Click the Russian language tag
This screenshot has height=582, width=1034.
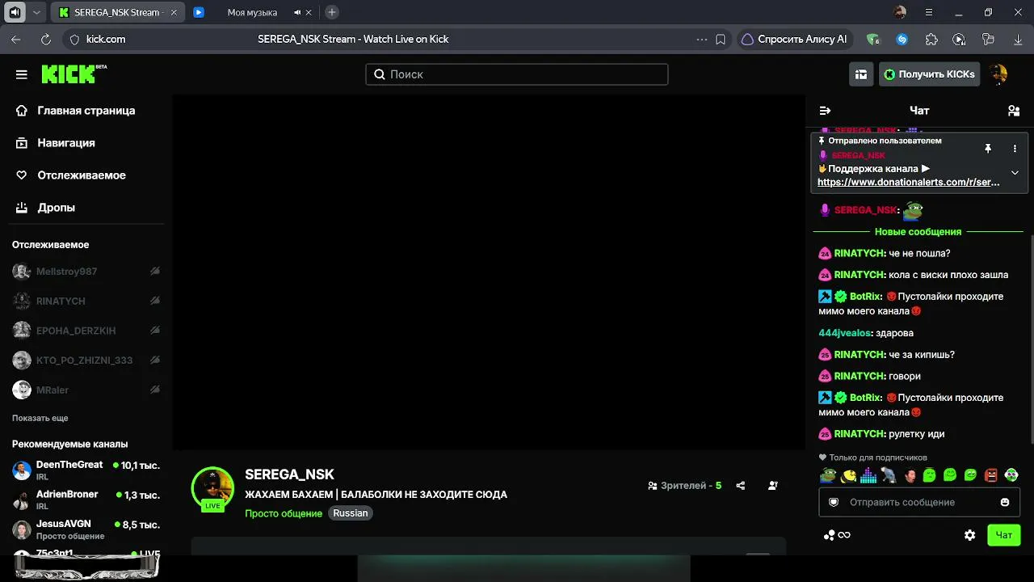(351, 513)
